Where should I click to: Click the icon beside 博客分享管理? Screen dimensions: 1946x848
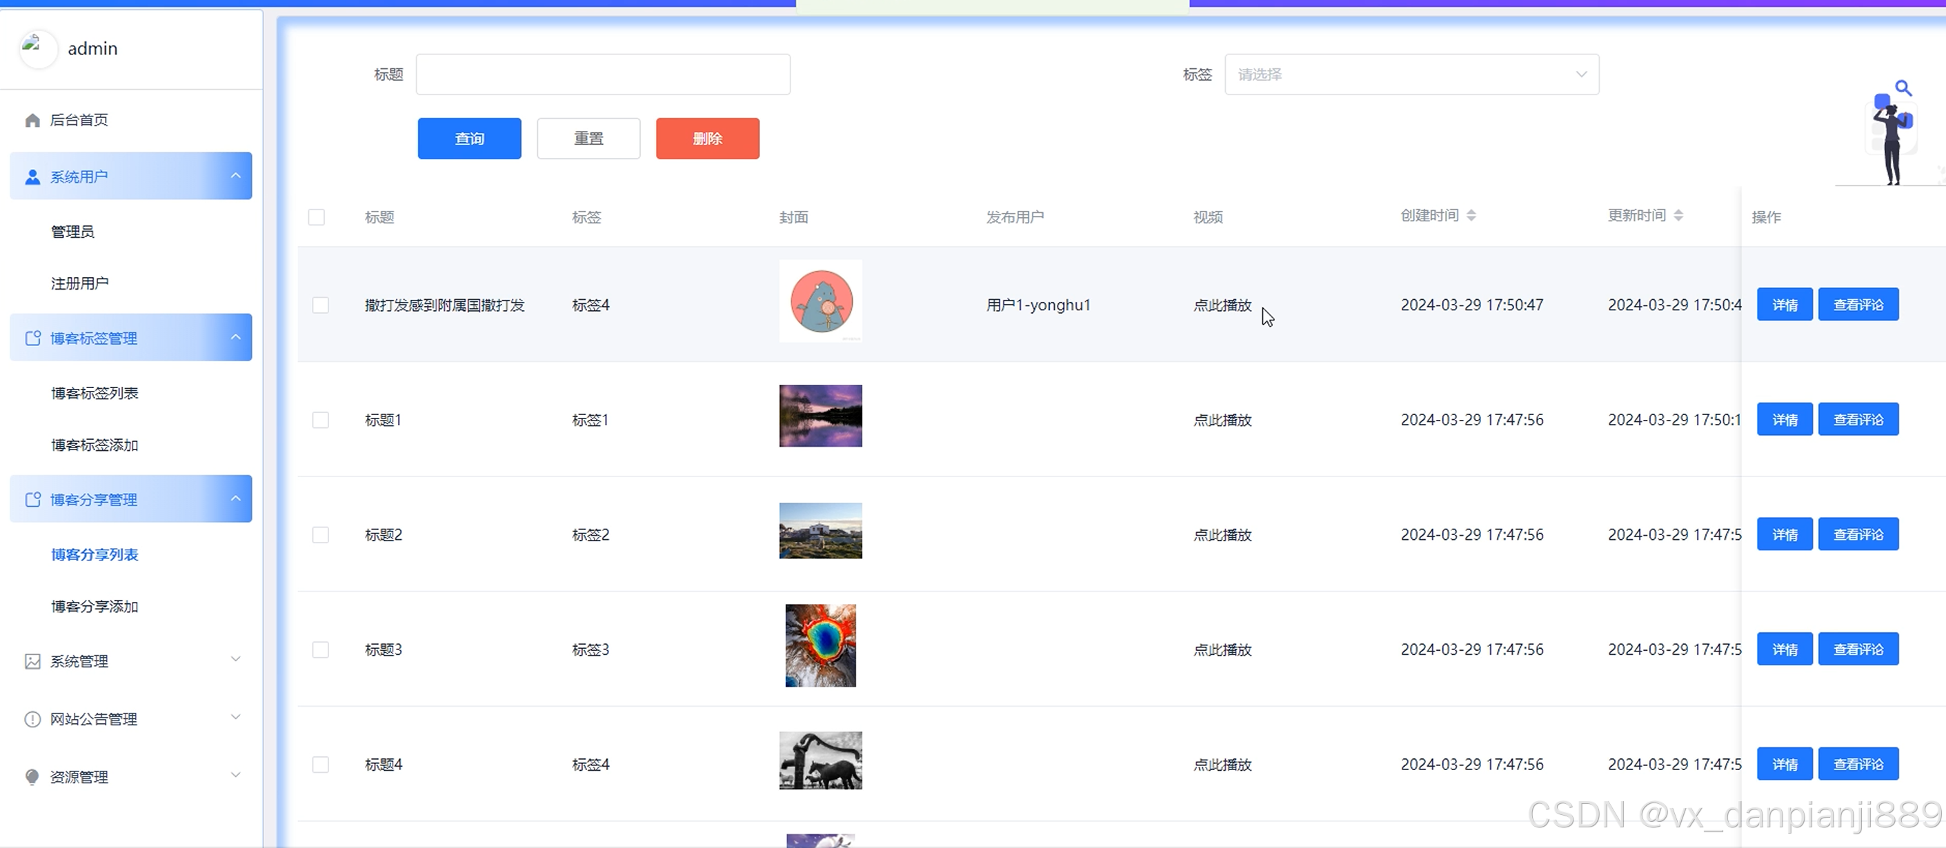point(32,500)
